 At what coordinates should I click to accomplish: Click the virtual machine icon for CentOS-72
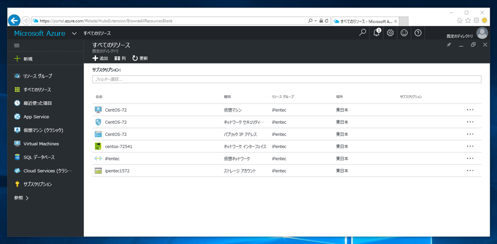point(98,110)
